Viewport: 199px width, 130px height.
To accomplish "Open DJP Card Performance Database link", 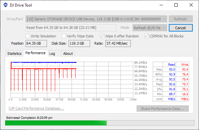I will point(36,108).
